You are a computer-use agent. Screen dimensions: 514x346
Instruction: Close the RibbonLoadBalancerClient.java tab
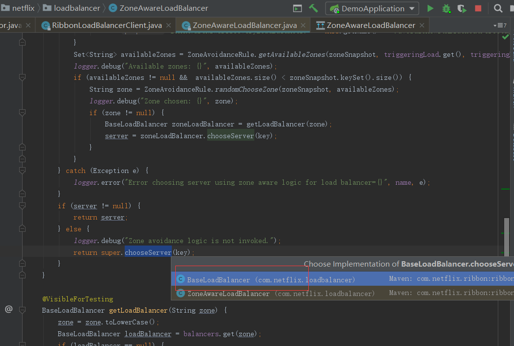point(168,25)
